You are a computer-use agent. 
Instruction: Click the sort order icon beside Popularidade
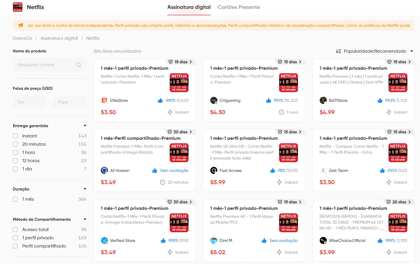pyautogui.click(x=339, y=51)
